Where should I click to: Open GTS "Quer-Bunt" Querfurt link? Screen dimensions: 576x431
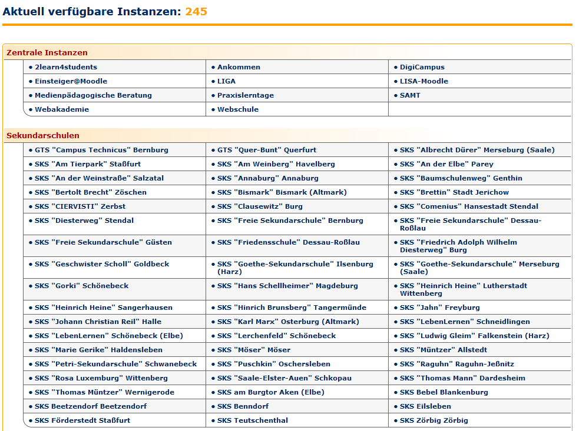tap(267, 150)
